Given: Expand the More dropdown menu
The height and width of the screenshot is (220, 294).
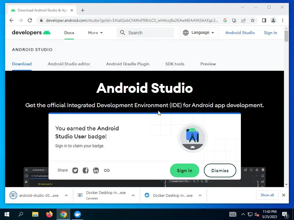Looking at the screenshot, I should 95,33.
